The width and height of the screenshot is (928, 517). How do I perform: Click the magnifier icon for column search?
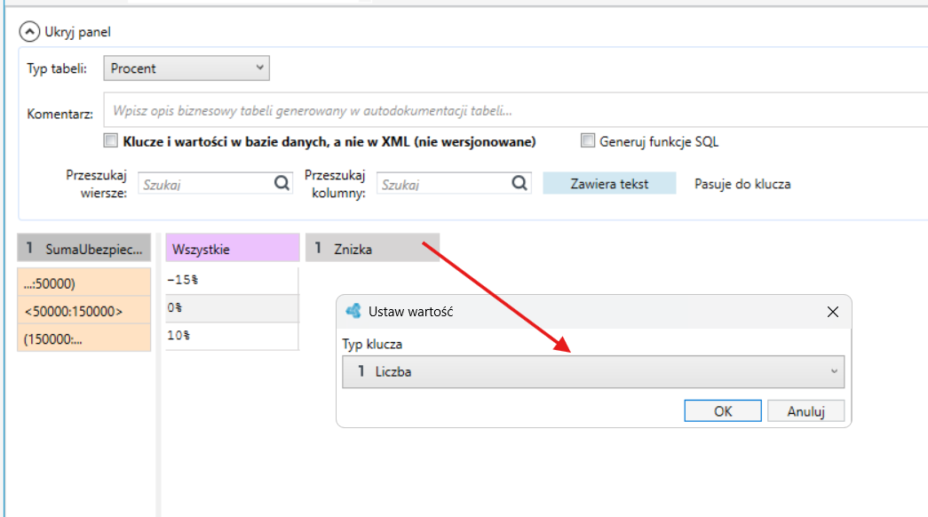(520, 183)
